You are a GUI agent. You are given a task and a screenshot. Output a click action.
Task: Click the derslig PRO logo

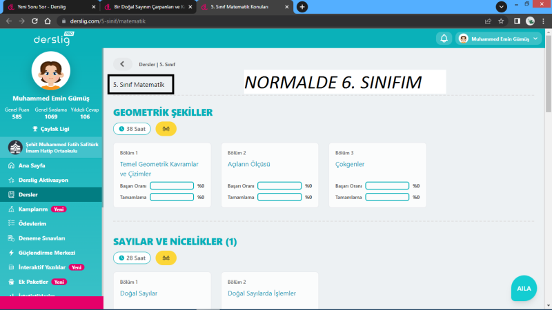[x=54, y=39]
